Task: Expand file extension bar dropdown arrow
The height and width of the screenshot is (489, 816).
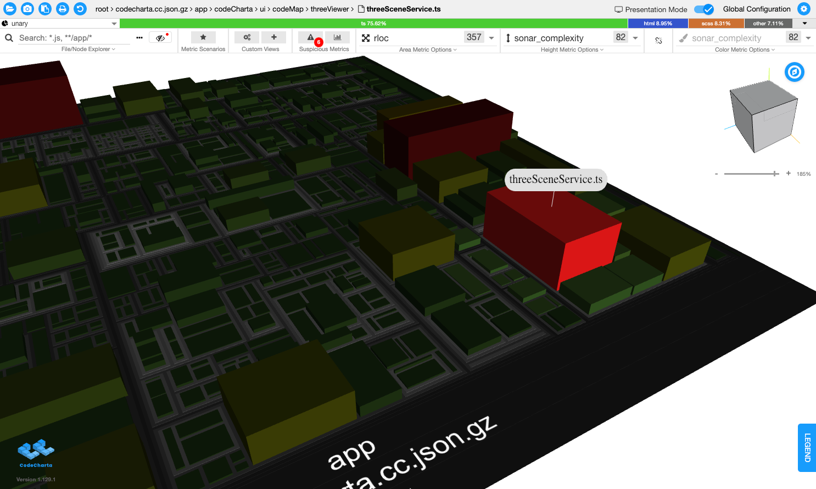Action: 804,24
